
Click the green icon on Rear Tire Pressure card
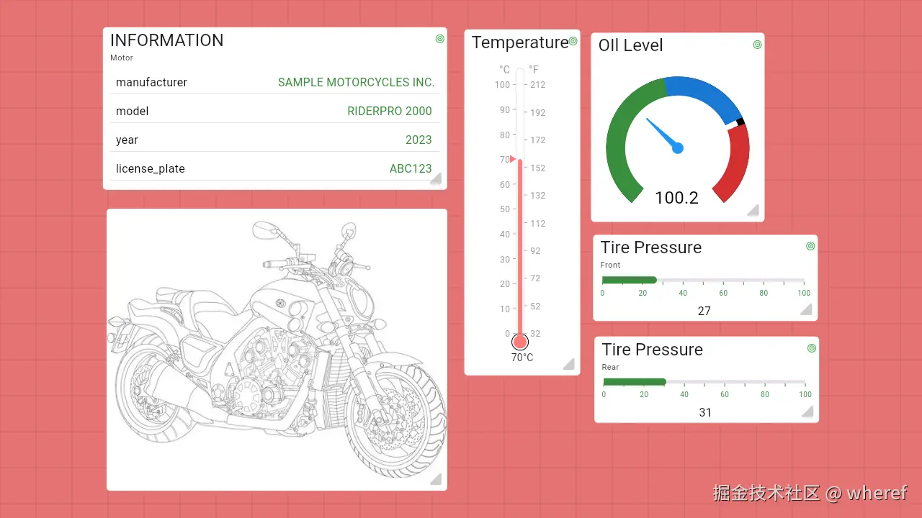pos(810,347)
